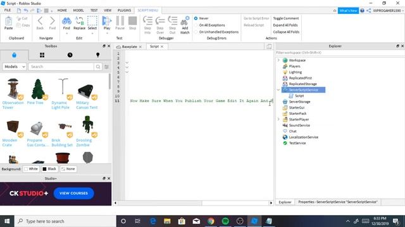Set toolbox background to None
Image resolution: width=405 pixels, height=227 pixels.
(x=68, y=169)
